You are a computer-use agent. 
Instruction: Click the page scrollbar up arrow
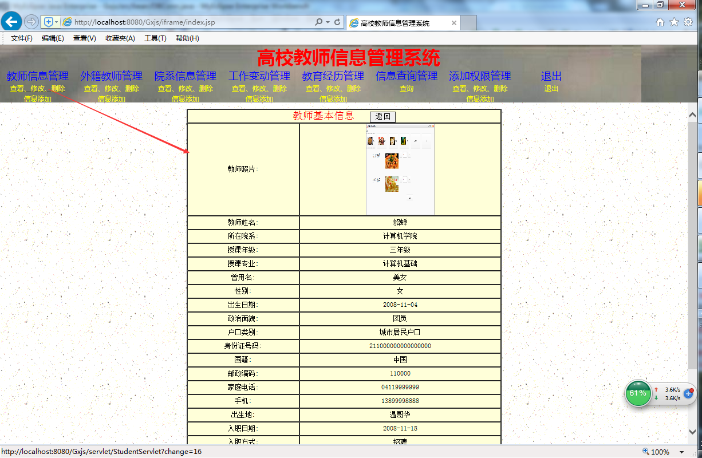[x=692, y=115]
